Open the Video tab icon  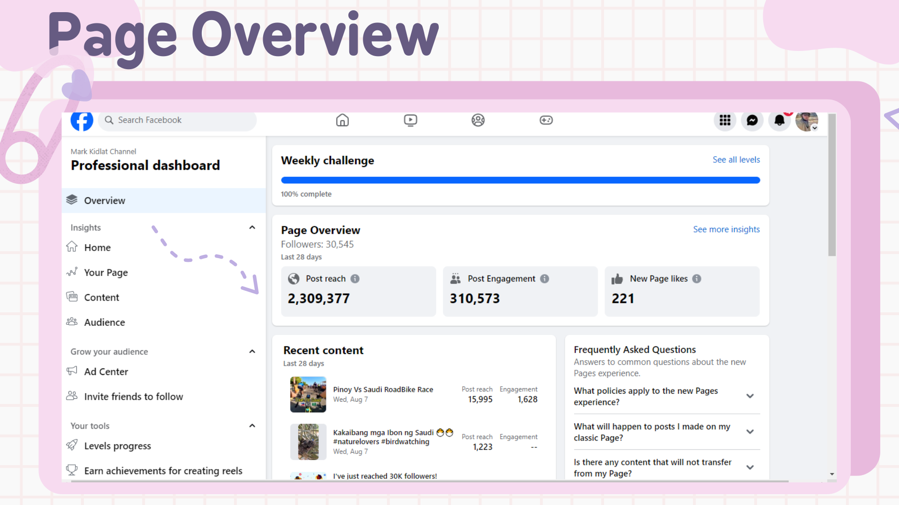410,120
